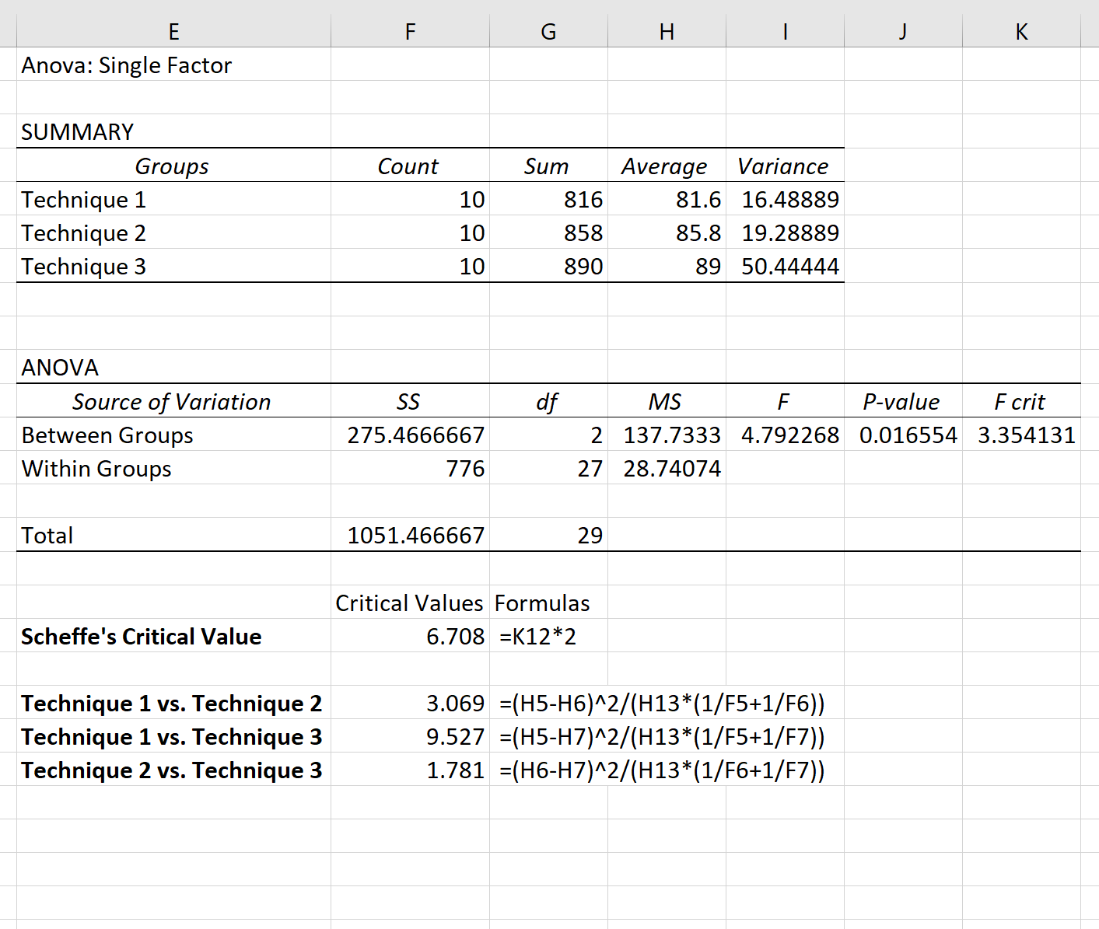Image resolution: width=1099 pixels, height=929 pixels.
Task: Select column I header
Action: pos(785,31)
